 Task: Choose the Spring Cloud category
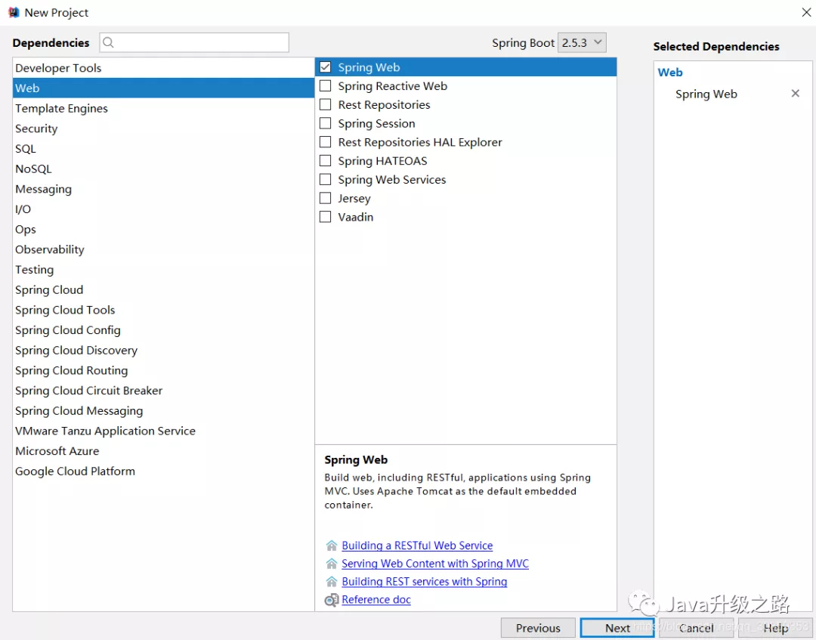[x=163, y=290]
